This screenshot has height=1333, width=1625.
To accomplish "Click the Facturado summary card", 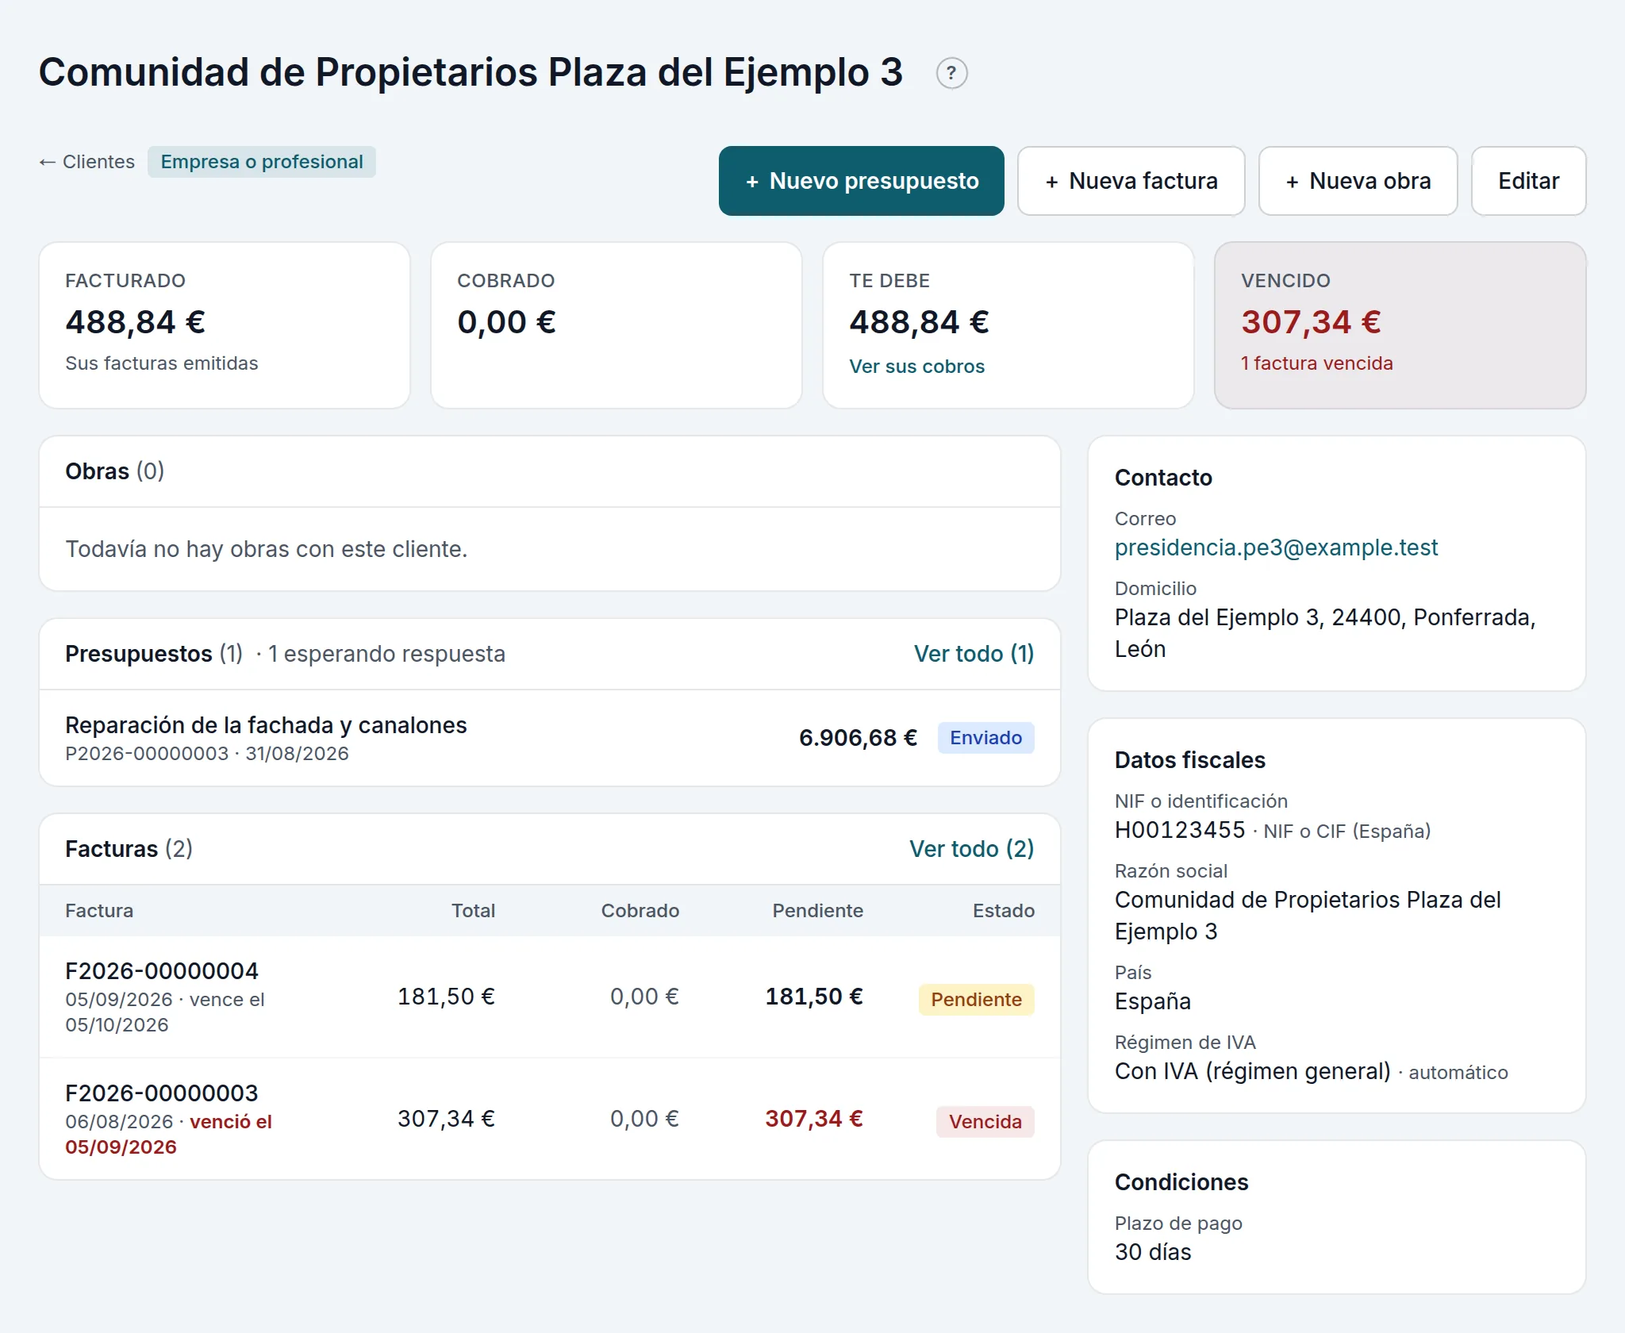I will pyautogui.click(x=225, y=325).
